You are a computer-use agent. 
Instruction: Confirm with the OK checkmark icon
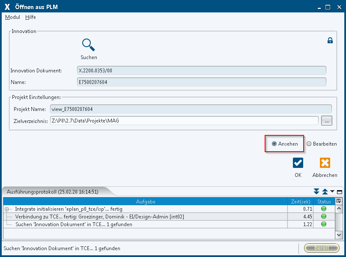pyautogui.click(x=298, y=163)
